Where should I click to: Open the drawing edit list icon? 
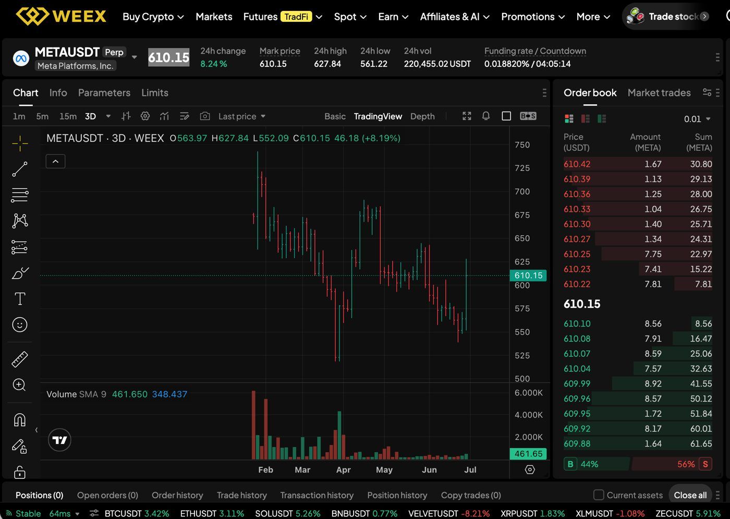tap(184, 116)
